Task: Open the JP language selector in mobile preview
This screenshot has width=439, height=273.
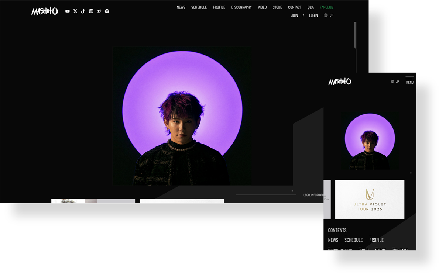Action: tap(395, 82)
